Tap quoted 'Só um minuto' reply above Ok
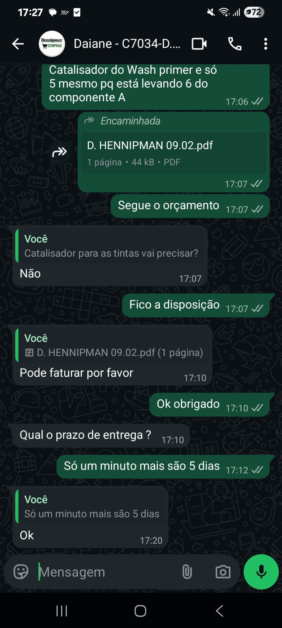This screenshot has height=628, width=282. tap(91, 507)
